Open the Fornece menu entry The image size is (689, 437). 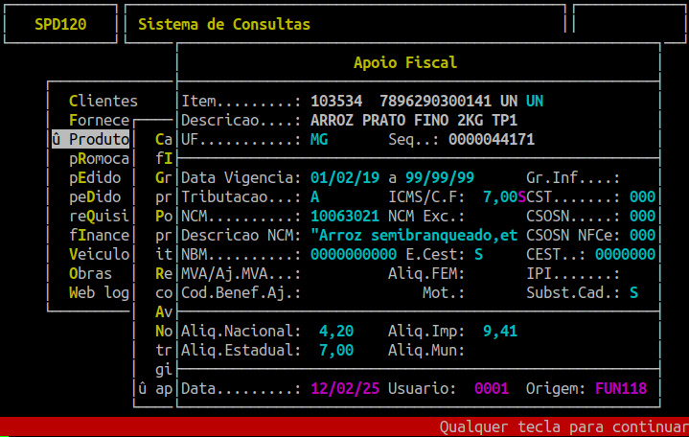click(x=99, y=120)
